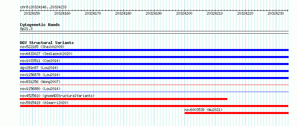The width and height of the screenshot is (298, 126).
Task: Open the dgv281n97 (Lou2014) label
Action: click(39, 68)
